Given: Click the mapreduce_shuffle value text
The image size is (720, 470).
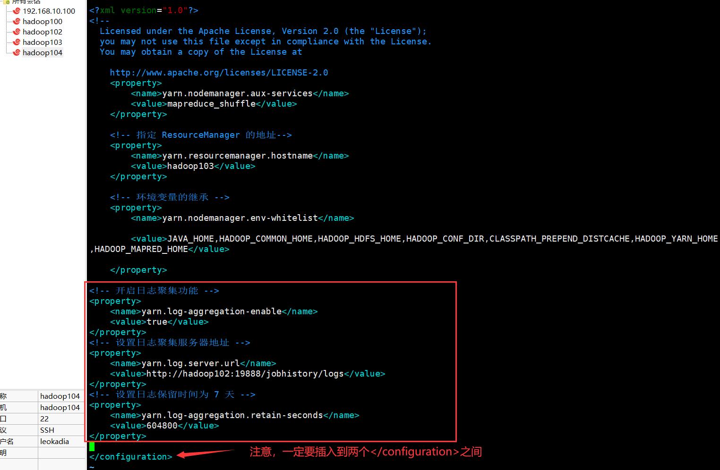Looking at the screenshot, I should point(211,104).
